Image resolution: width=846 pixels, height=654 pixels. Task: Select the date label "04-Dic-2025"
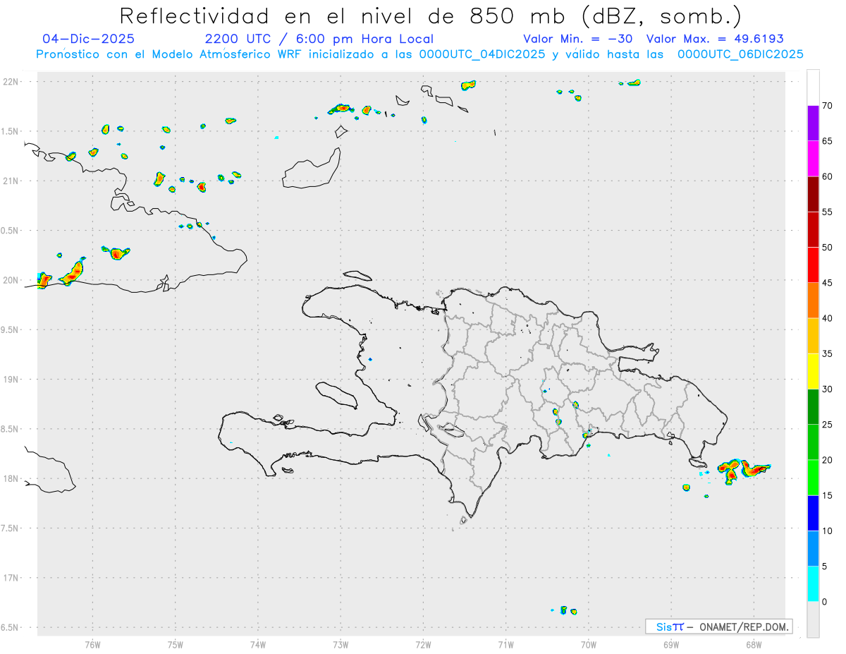point(88,39)
